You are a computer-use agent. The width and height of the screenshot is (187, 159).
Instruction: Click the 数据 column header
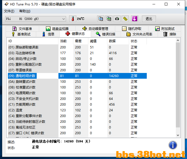[118, 41]
